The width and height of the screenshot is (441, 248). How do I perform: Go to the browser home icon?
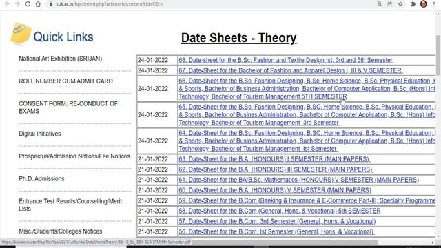point(38,4)
